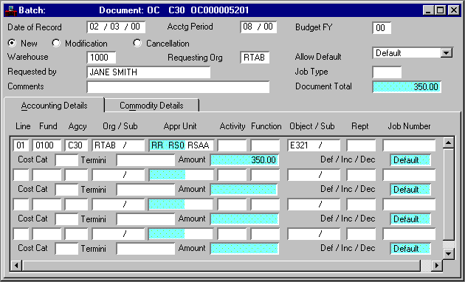
Task: Click the third row Def / Inc / Dec Default field
Action: (410, 219)
